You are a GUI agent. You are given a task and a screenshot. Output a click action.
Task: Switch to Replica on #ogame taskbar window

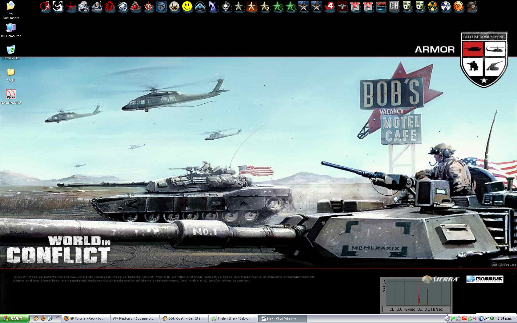coord(135,318)
